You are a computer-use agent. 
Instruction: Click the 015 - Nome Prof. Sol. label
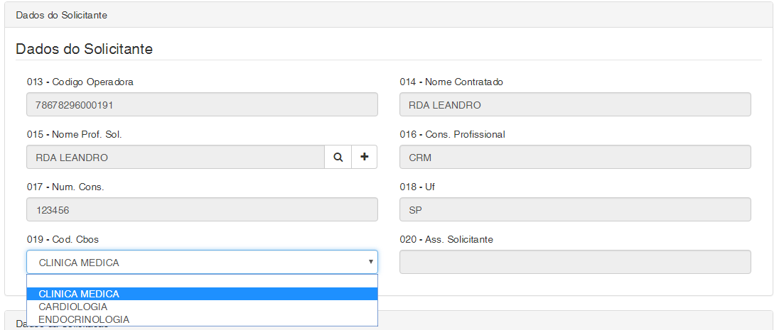[x=69, y=134]
